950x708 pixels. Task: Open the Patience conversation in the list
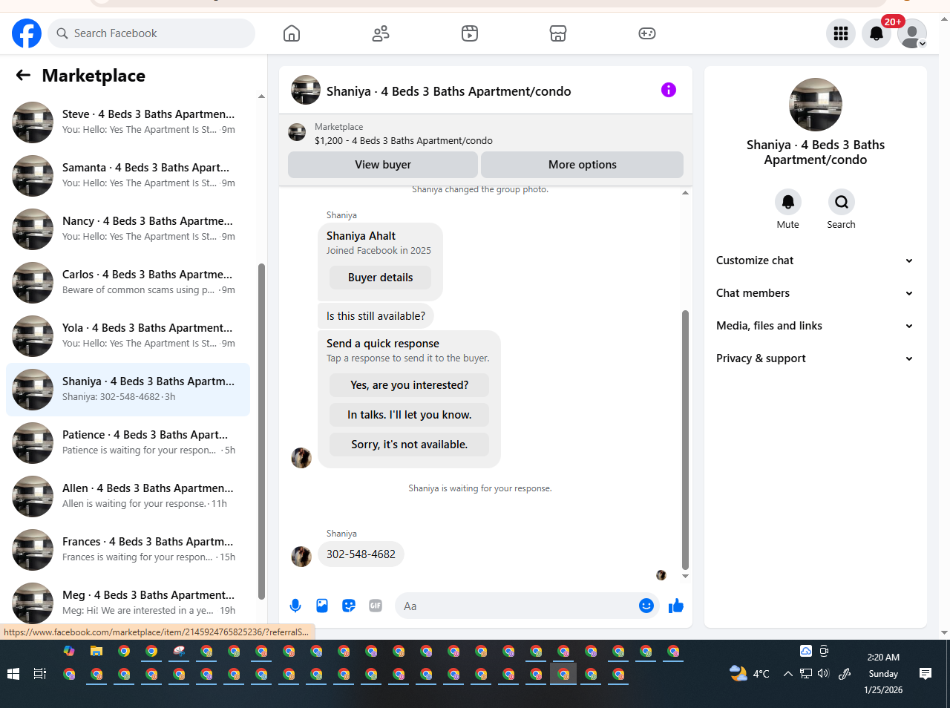point(128,443)
